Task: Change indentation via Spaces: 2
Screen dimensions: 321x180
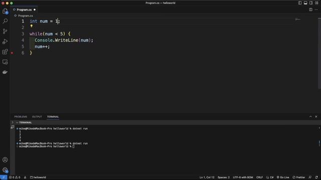Action: click(x=224, y=177)
